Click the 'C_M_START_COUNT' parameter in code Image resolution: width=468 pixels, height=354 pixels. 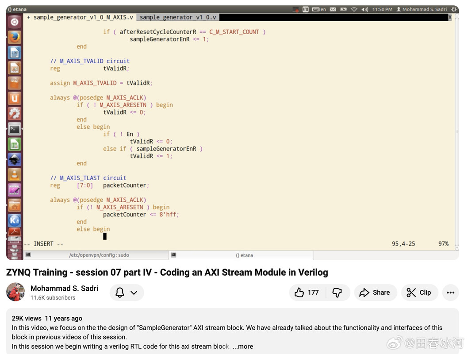click(234, 32)
